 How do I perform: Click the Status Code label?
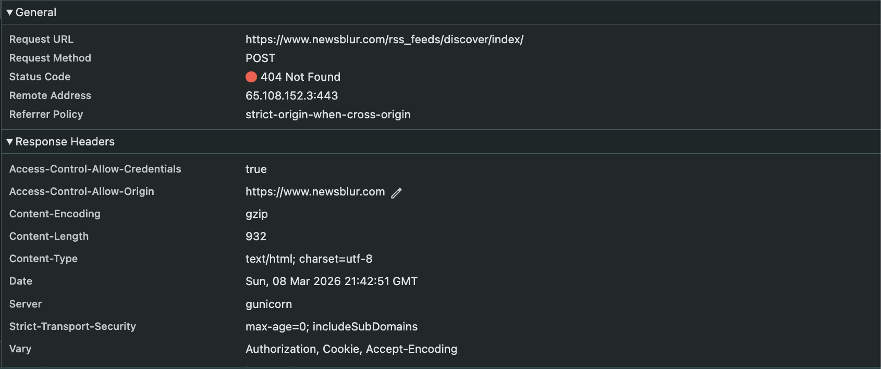(40, 77)
